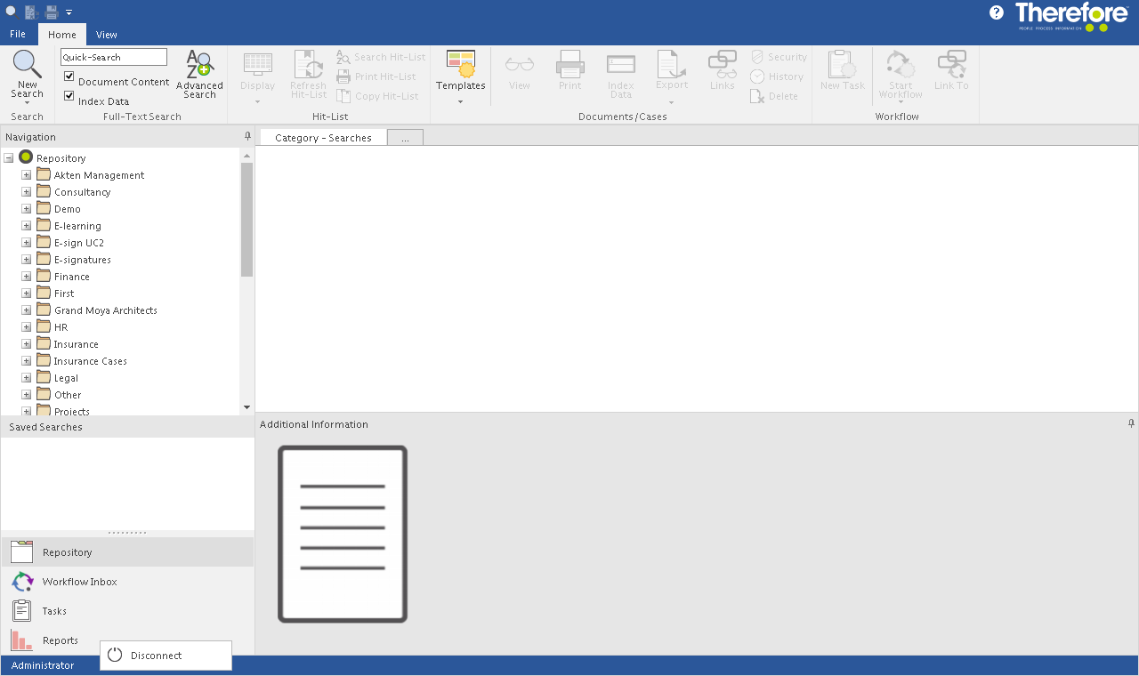Click the help question mark icon
This screenshot has width=1139, height=676.
click(x=997, y=12)
